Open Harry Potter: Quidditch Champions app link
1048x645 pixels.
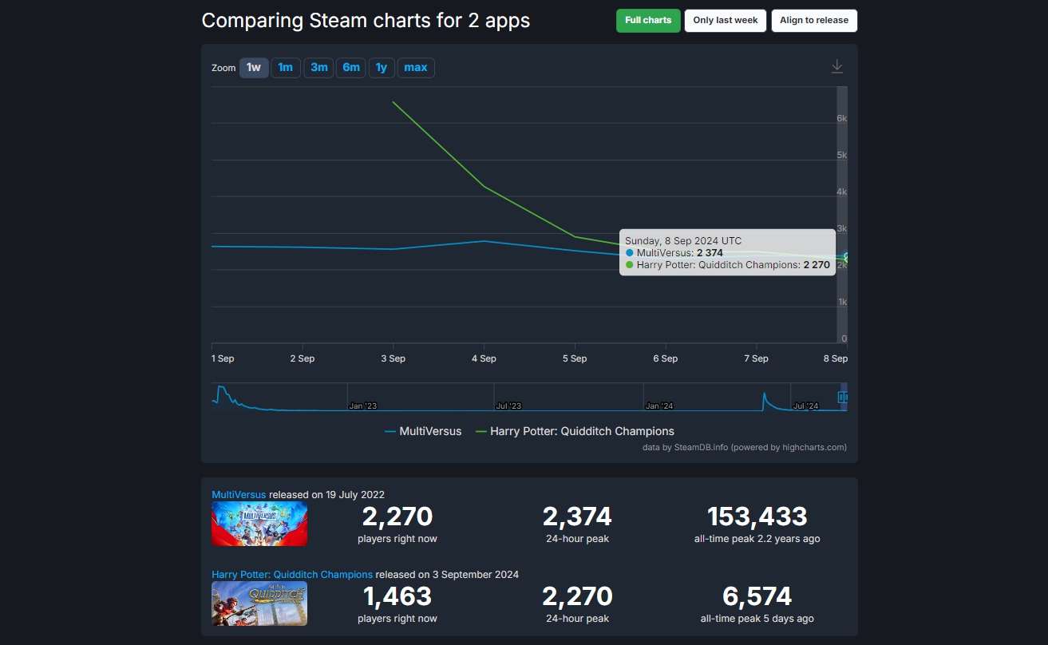pos(292,575)
